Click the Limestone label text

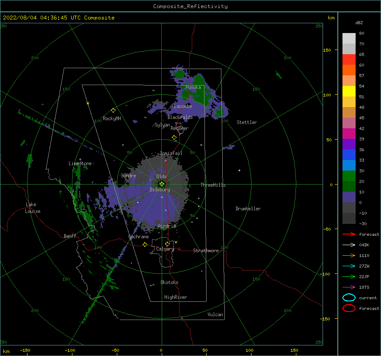(80, 163)
